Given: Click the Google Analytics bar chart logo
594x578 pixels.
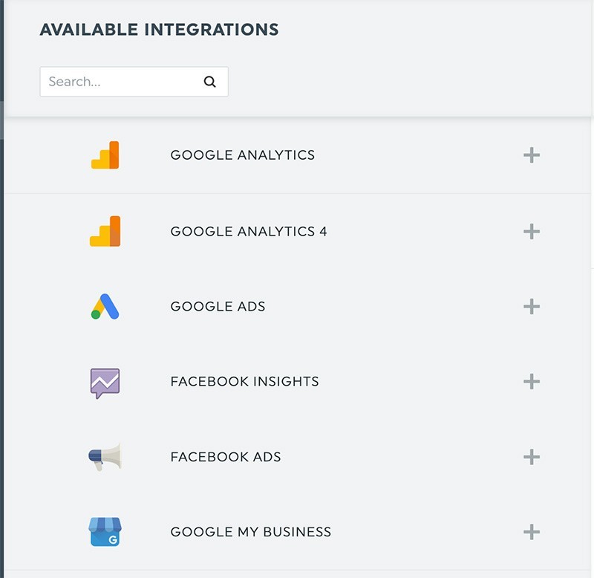Looking at the screenshot, I should [x=105, y=155].
